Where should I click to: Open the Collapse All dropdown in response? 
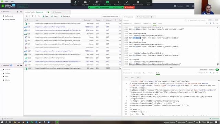pyautogui.click(x=202, y=73)
